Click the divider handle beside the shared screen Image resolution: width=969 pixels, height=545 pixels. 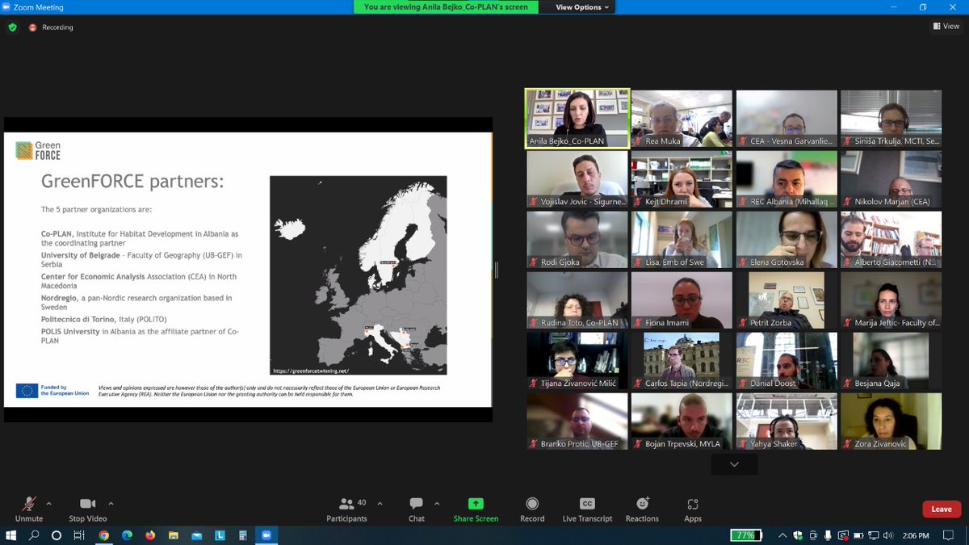[496, 270]
